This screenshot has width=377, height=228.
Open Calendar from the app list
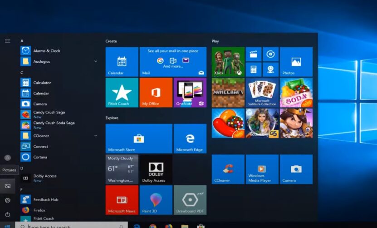pos(59,93)
